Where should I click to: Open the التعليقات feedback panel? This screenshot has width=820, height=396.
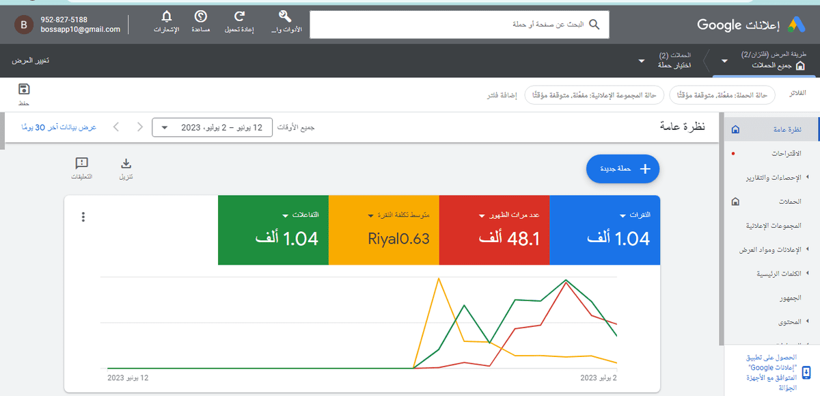(x=82, y=164)
